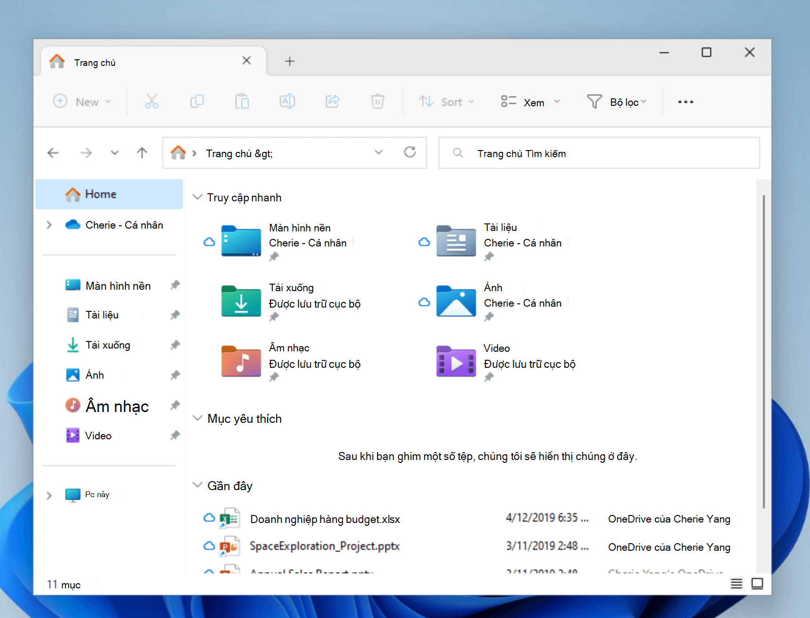Screen dimensions: 810x618
Task: Click home icon in address bar
Action: coord(178,152)
